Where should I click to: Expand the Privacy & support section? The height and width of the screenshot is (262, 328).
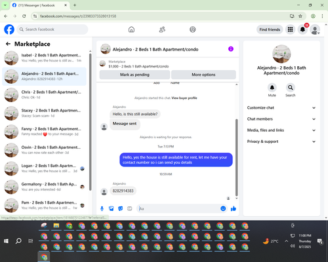[281, 141]
